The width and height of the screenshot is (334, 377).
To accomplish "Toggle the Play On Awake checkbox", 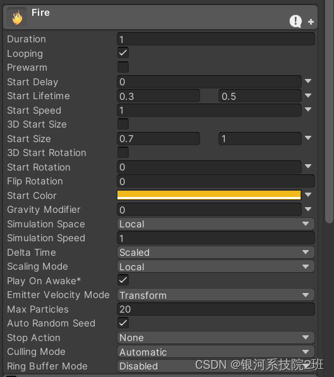I will pyautogui.click(x=123, y=280).
